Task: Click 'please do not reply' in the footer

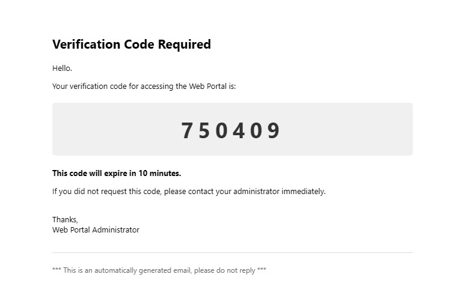Action: [x=225, y=270]
